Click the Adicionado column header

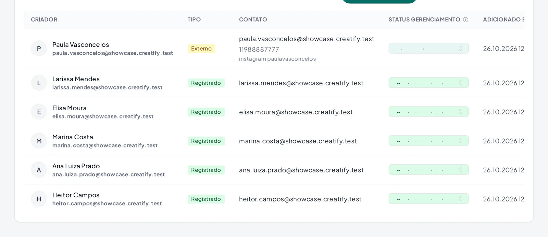pos(503,20)
